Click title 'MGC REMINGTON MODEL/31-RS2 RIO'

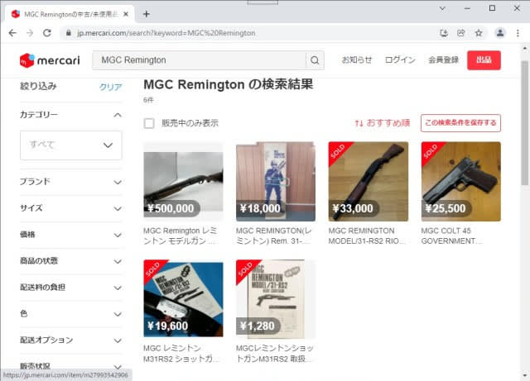[x=367, y=236]
